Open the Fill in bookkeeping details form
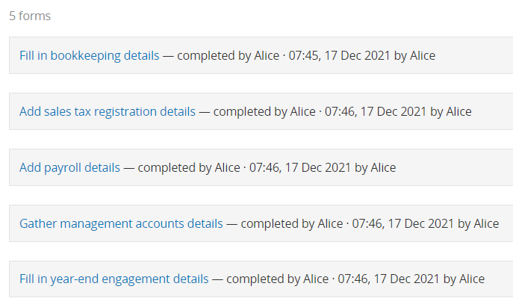Screen dimensions: 513x304 point(90,55)
